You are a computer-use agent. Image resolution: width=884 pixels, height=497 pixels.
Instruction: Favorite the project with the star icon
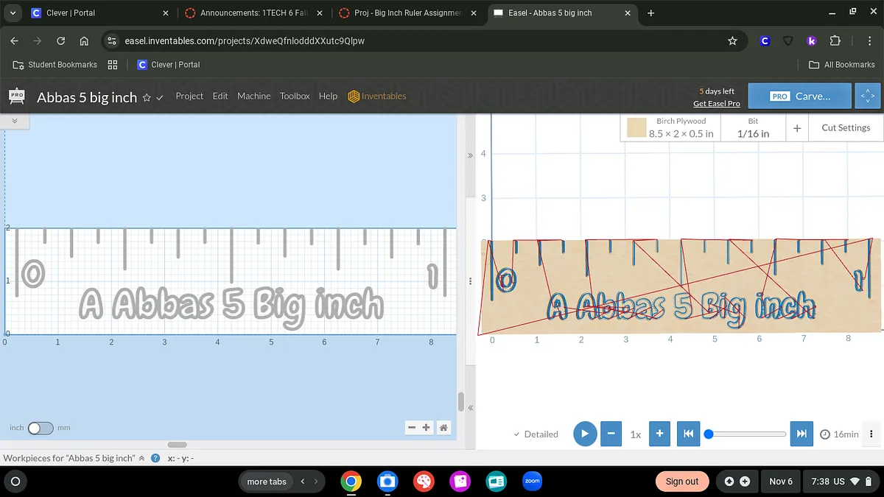147,97
